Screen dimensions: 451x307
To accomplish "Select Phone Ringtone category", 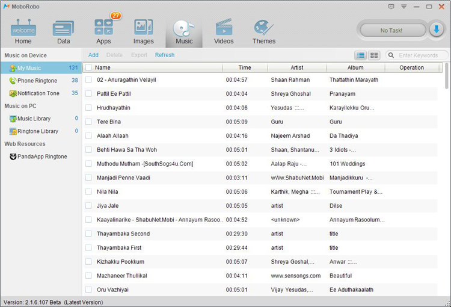I will pos(41,81).
